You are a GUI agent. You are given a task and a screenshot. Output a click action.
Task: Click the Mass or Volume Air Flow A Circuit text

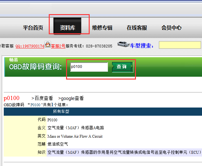75,136
